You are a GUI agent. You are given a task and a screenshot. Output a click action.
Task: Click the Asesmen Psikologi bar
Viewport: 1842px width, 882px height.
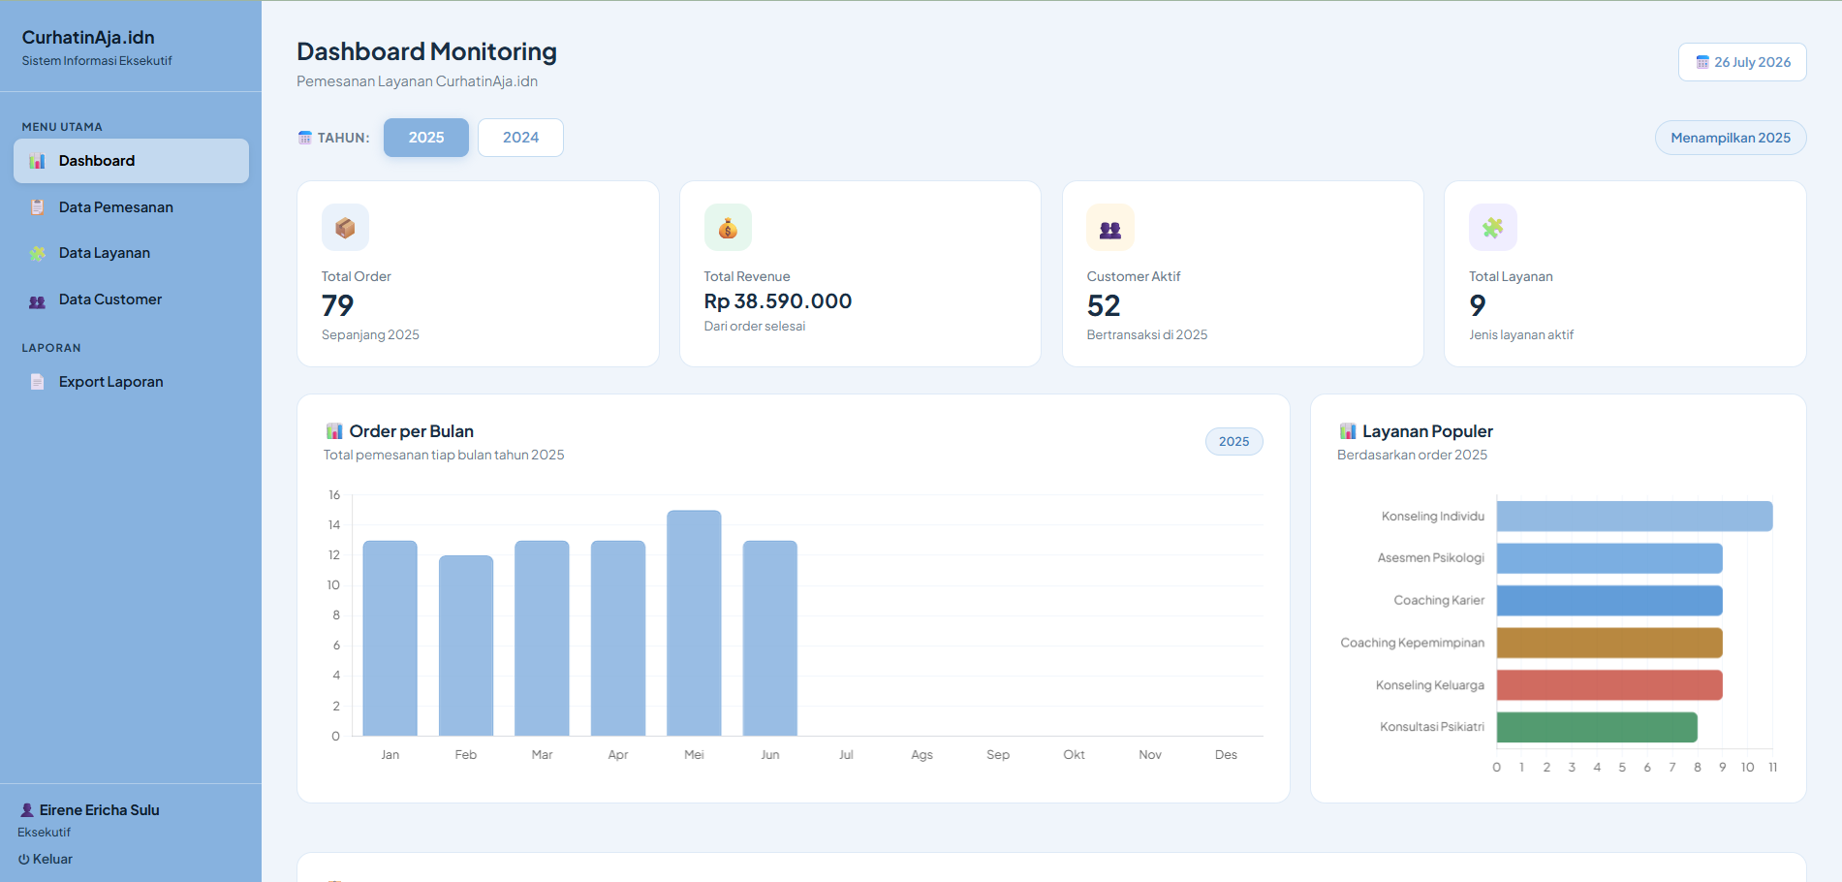pyautogui.click(x=1609, y=558)
